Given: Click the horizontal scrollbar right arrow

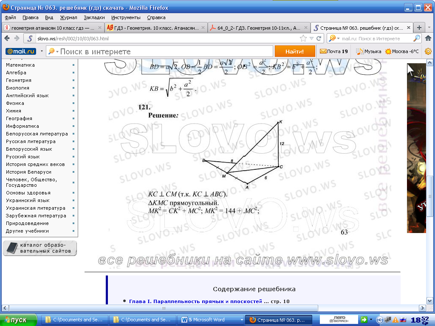Looking at the screenshot, I should (422, 308).
